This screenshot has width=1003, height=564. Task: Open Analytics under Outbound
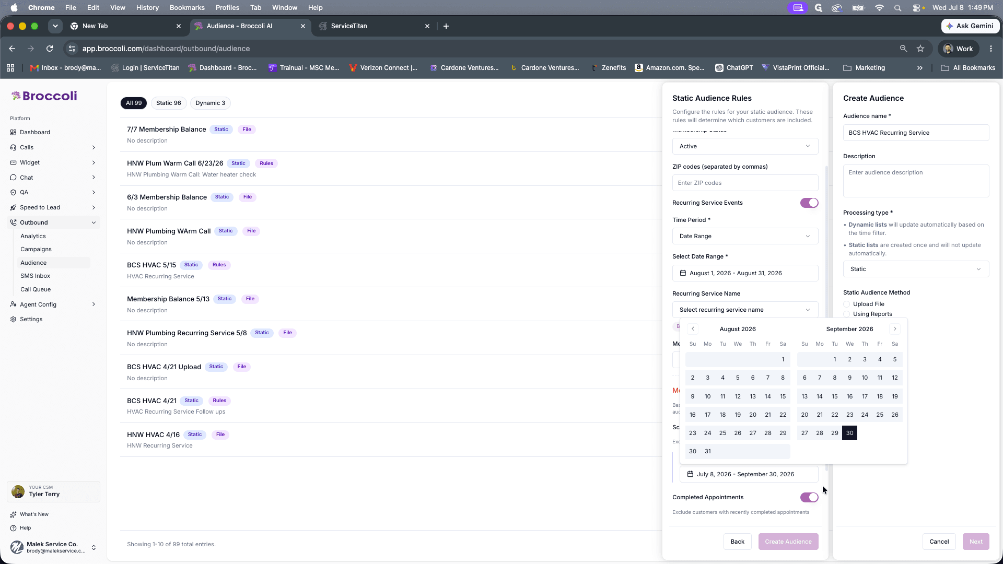point(33,236)
